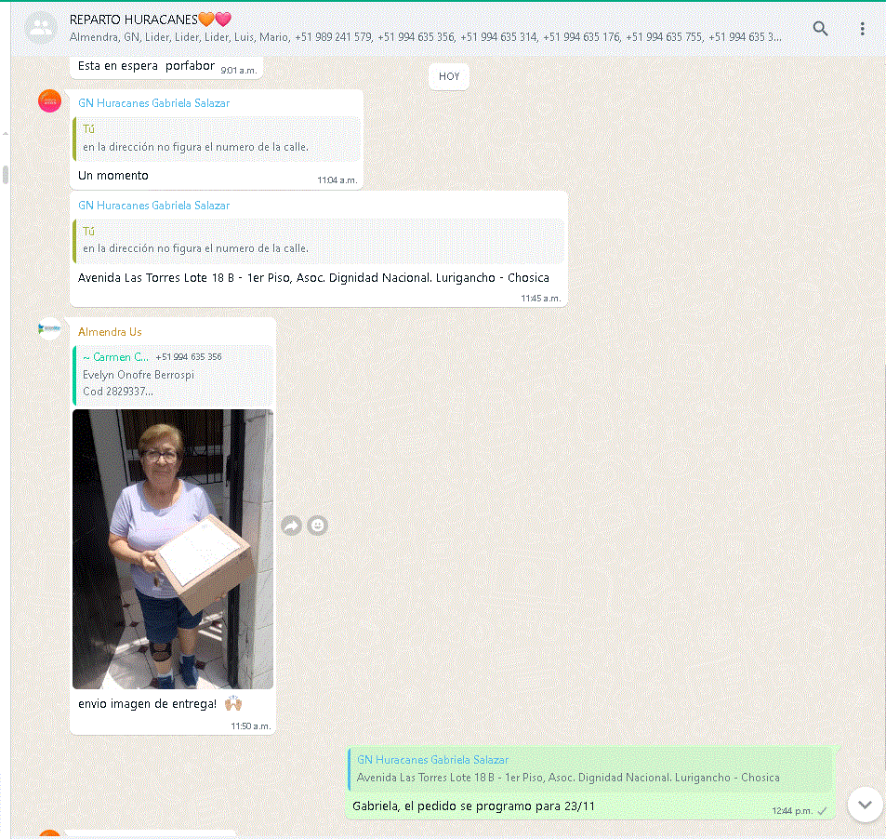Click the Avenida Las Torres address message
The height and width of the screenshot is (839, 886).
(313, 277)
